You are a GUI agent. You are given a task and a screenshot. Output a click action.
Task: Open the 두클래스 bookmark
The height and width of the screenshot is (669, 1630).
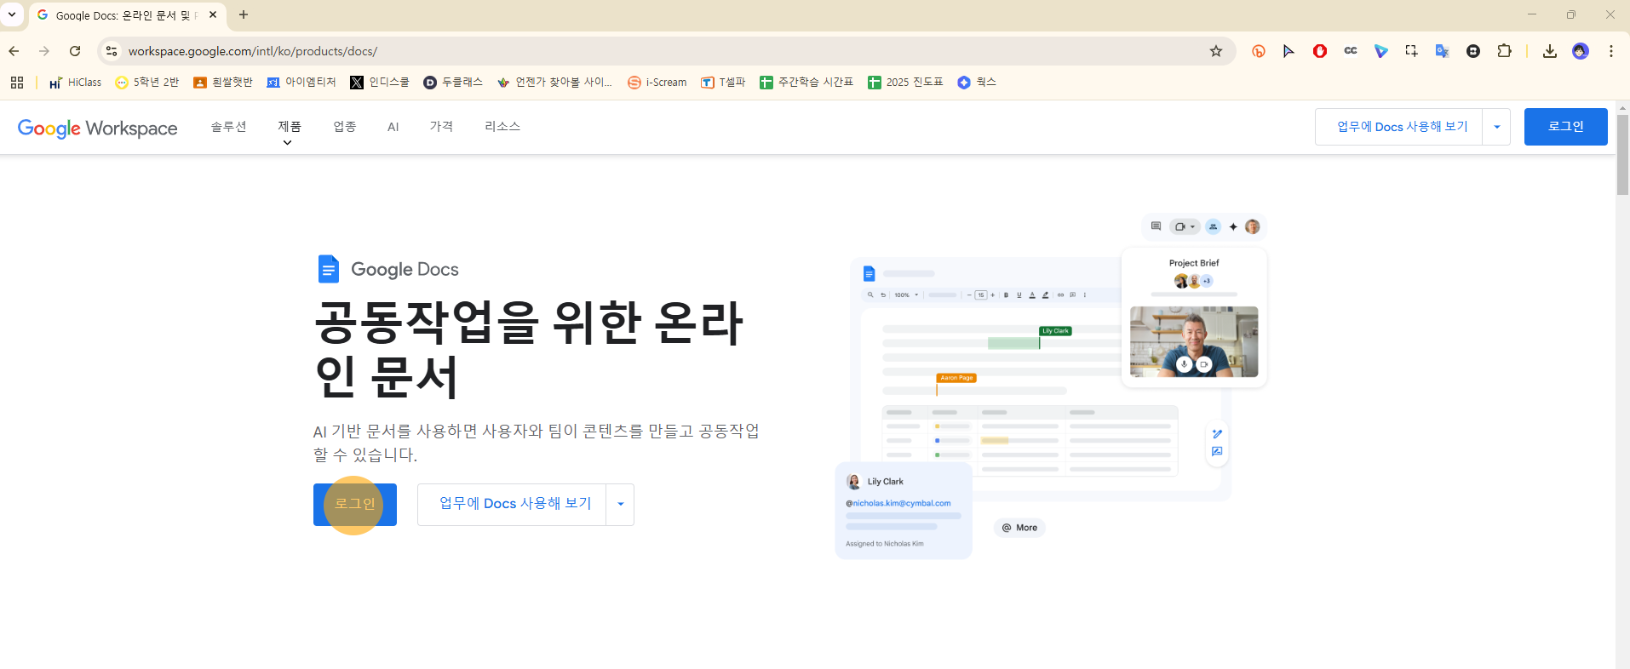453,83
